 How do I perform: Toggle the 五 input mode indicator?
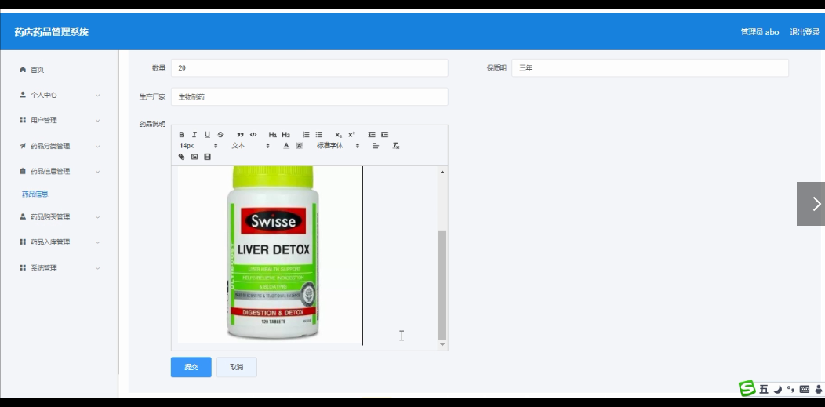764,389
